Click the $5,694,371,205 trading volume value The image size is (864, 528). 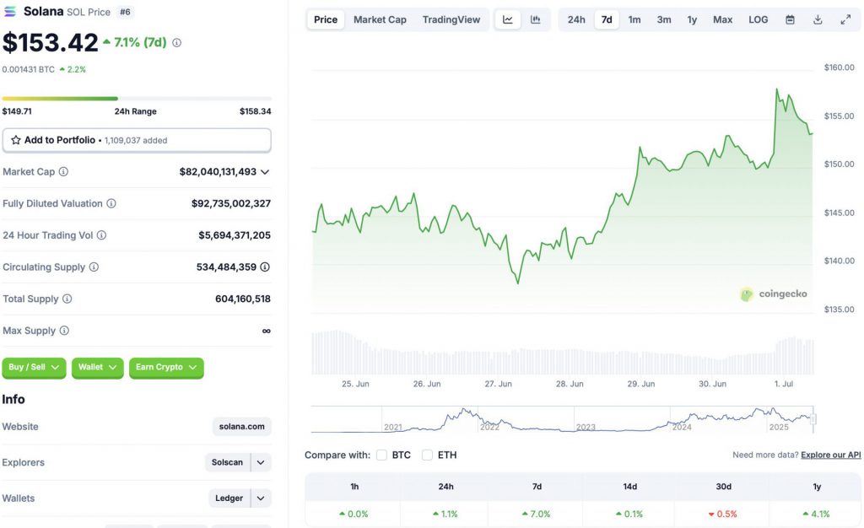(235, 235)
